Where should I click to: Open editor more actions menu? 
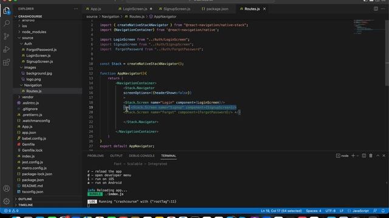coord(383,8)
